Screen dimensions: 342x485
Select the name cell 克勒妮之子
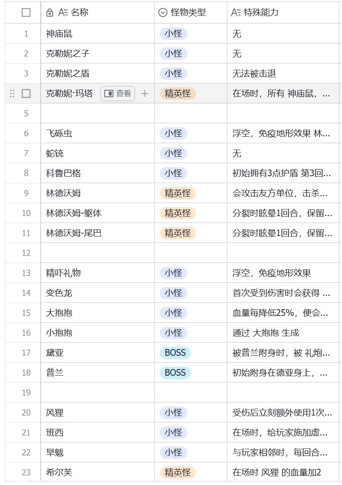(x=97, y=54)
